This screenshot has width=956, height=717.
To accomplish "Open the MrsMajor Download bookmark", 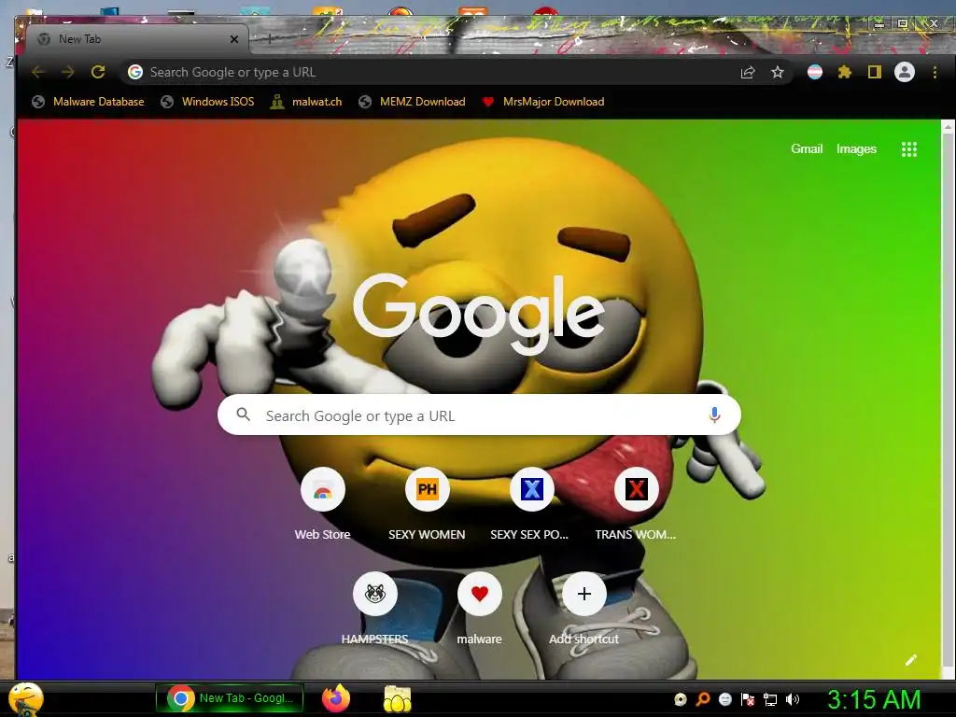I will click(x=544, y=102).
